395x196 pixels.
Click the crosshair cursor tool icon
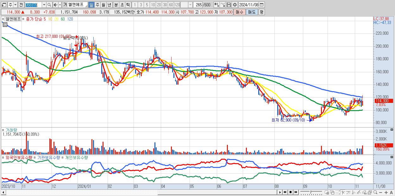click(343, 192)
